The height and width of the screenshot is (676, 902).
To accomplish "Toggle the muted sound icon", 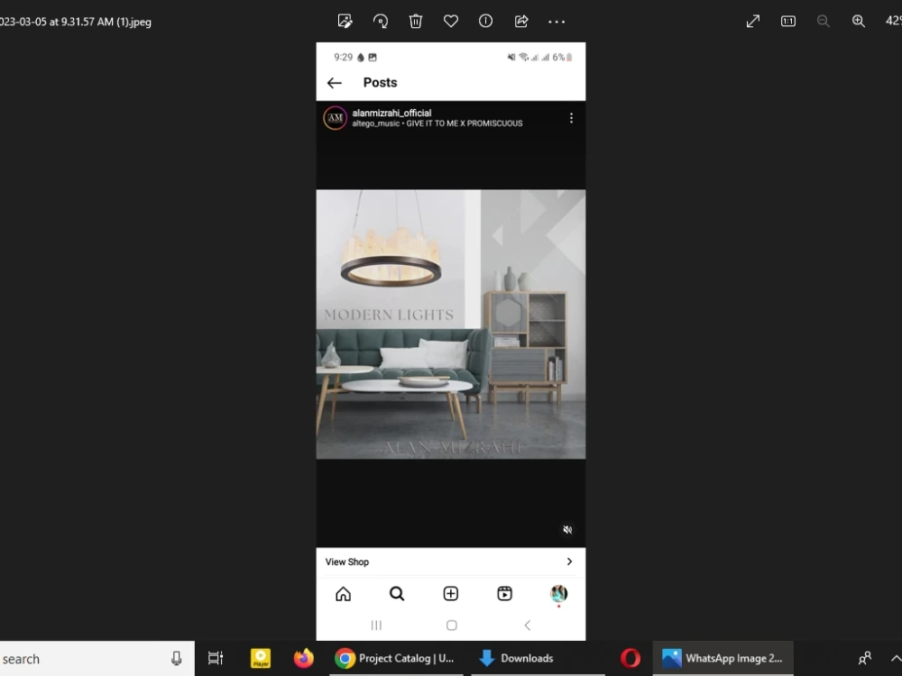I will point(567,529).
